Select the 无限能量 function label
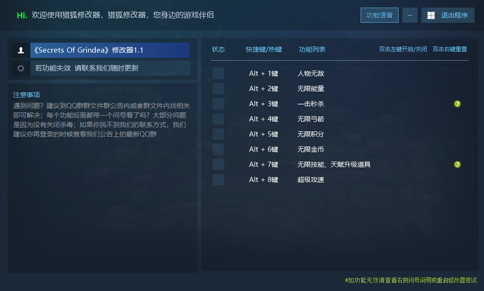 coord(310,89)
